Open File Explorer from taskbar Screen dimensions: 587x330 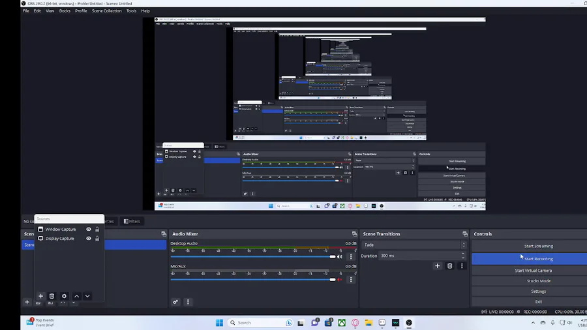pyautogui.click(x=369, y=323)
